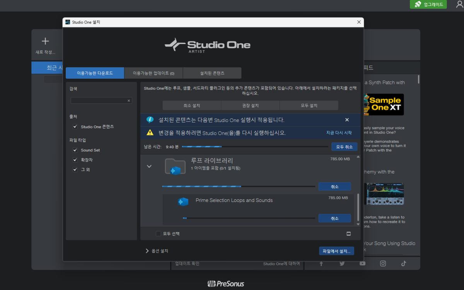464x290 pixels.
Task: Select Prime Selection Loops and Sounds text
Action: (234, 200)
